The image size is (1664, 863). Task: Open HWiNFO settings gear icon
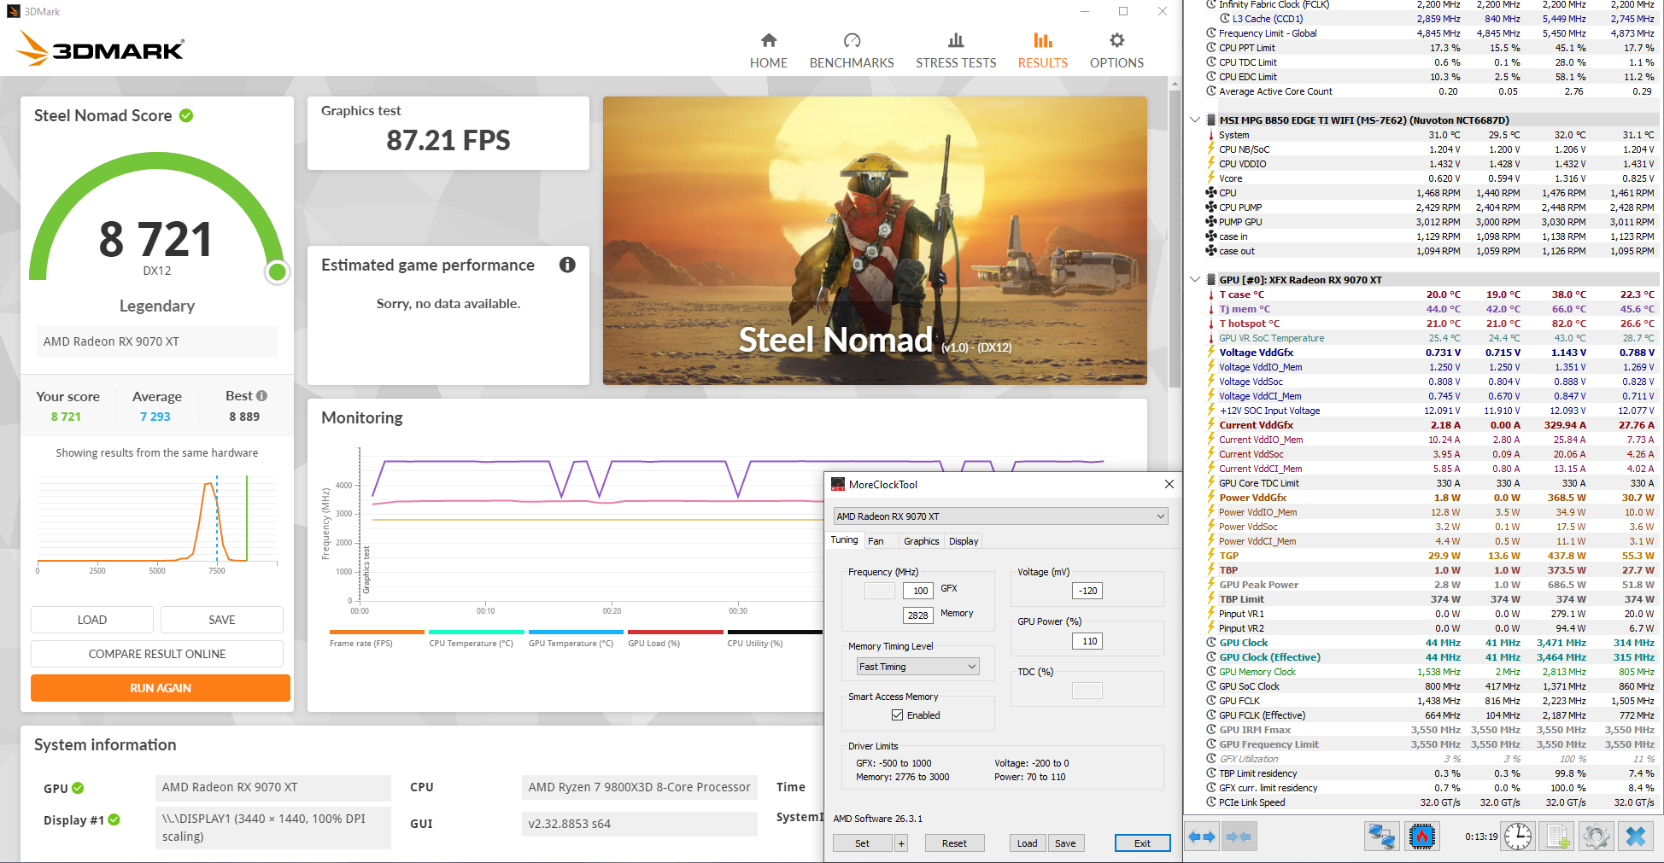1596,837
